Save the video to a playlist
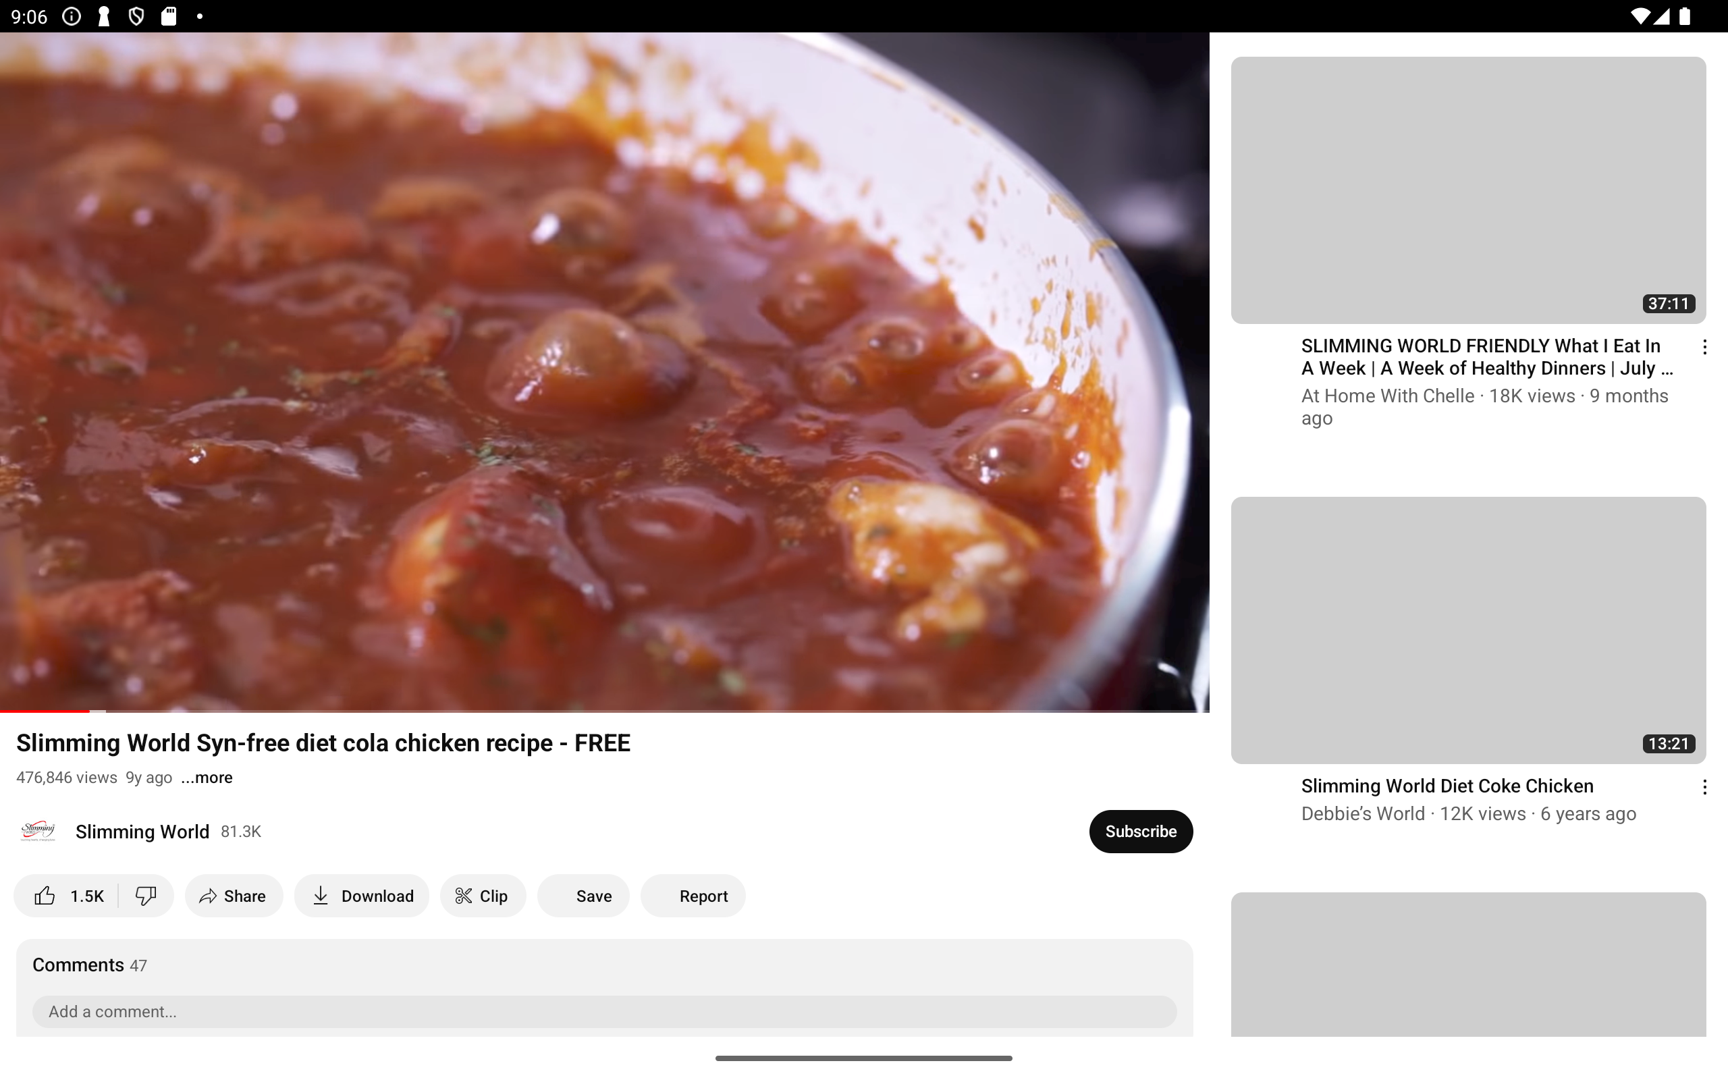1728x1080 pixels. point(583,896)
